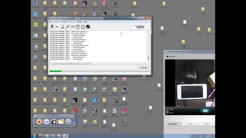Click the trash can clean toolbar icon
This screenshot has height=138, width=246.
pyautogui.click(x=78, y=27)
